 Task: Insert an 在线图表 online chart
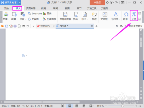tap(50, 19)
